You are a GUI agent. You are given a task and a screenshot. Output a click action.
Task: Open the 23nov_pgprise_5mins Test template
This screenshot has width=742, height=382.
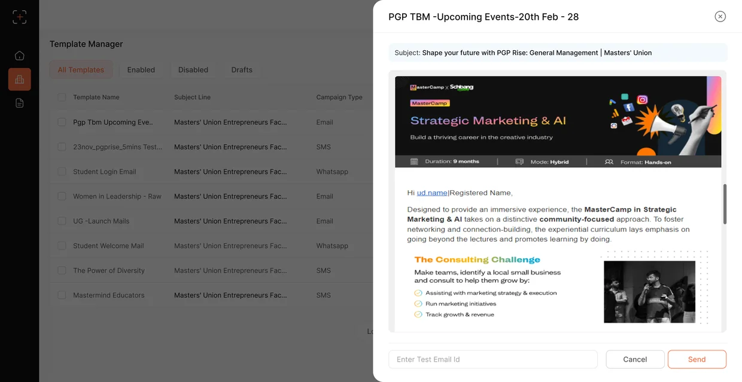[118, 147]
